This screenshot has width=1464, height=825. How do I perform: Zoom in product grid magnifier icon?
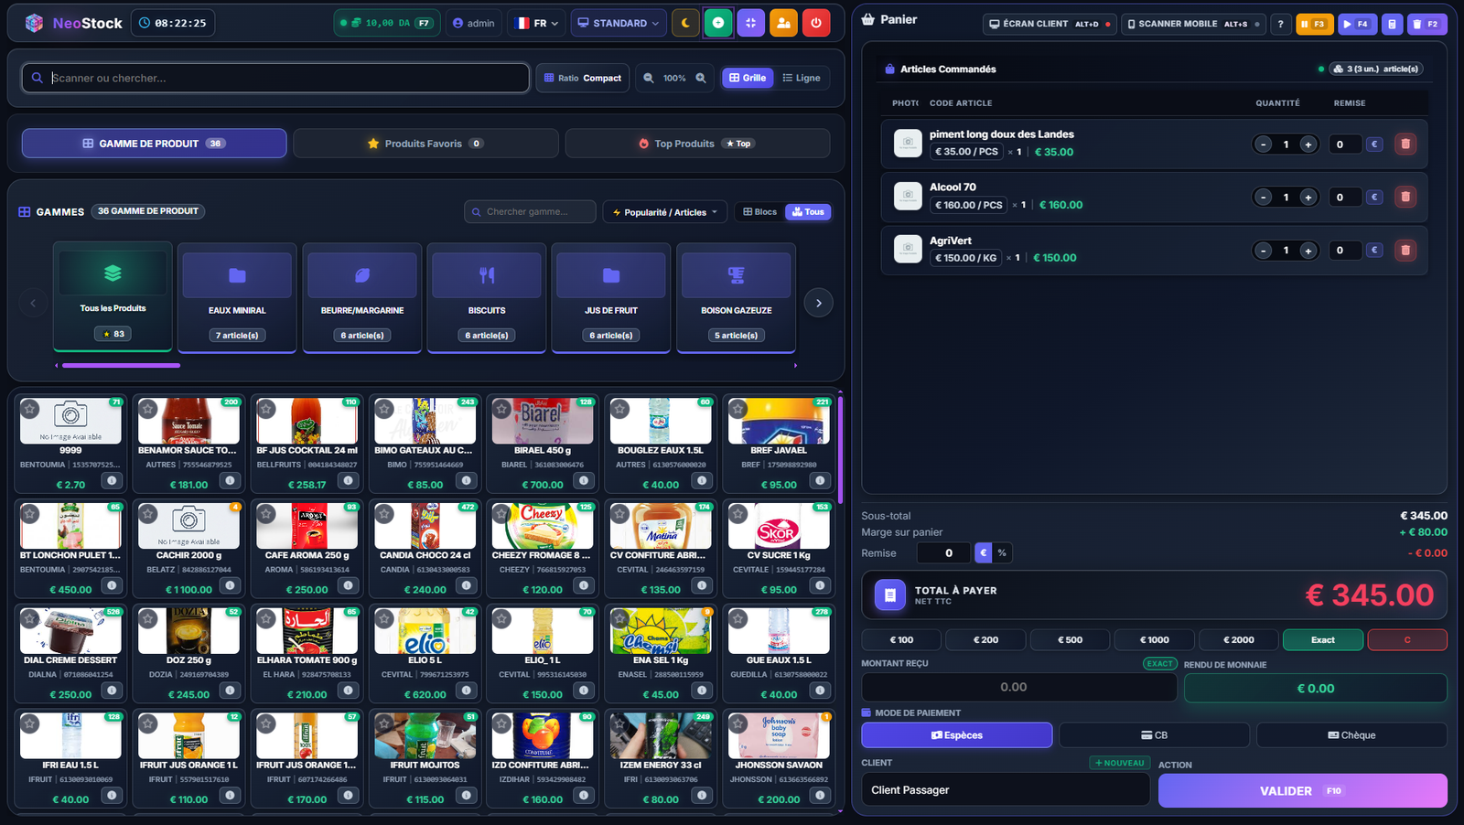(x=701, y=78)
